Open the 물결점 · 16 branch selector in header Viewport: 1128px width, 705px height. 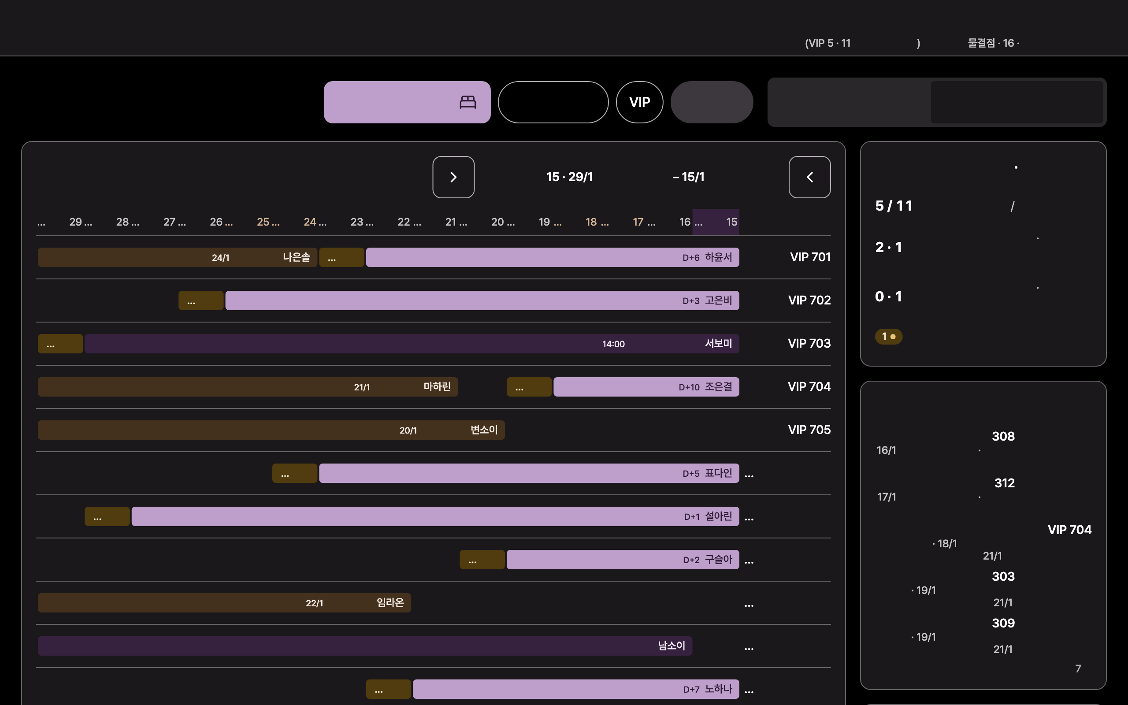click(993, 43)
